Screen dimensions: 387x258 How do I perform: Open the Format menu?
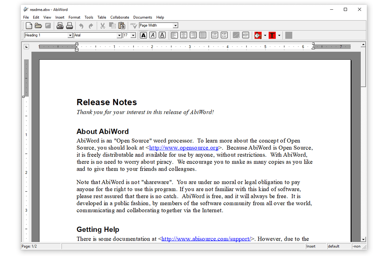pos(74,17)
